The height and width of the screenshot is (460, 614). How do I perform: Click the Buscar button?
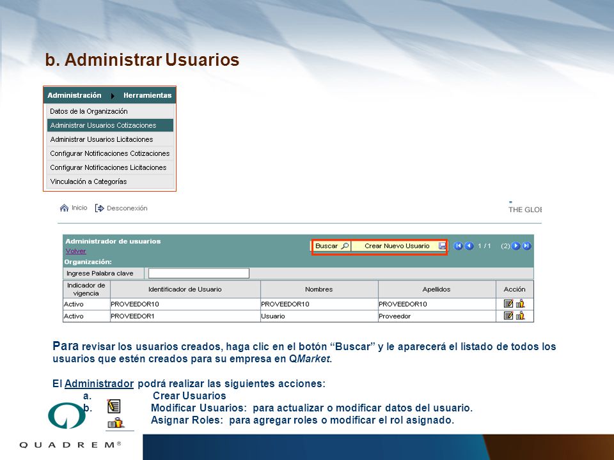coord(331,246)
